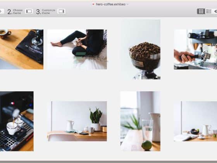Select the water glass and lime photo
217x163 pixels.
140,121
